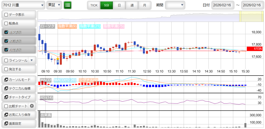Screen dimensions: 265x129
Task: Expand the 7012 川重 stock dropdown
Action: click(x=23, y=5)
